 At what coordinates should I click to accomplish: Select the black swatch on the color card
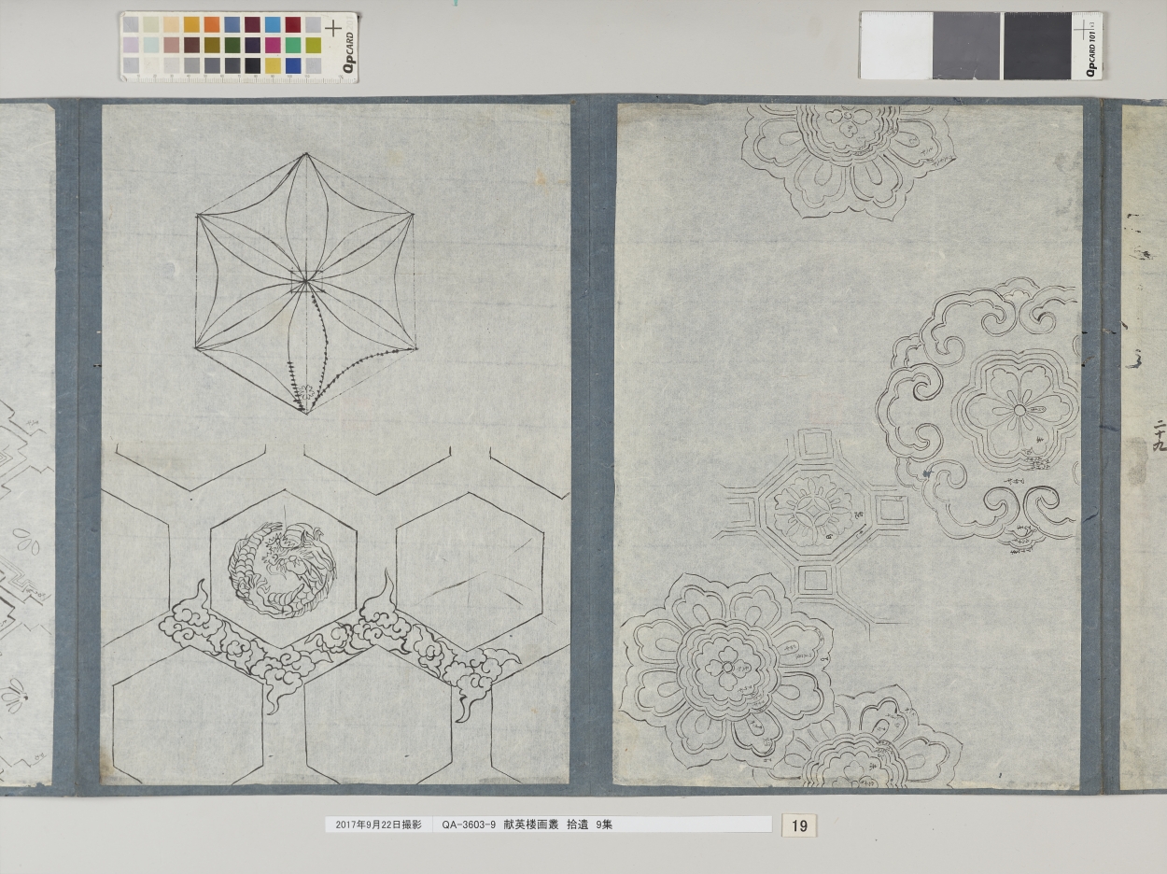click(253, 65)
